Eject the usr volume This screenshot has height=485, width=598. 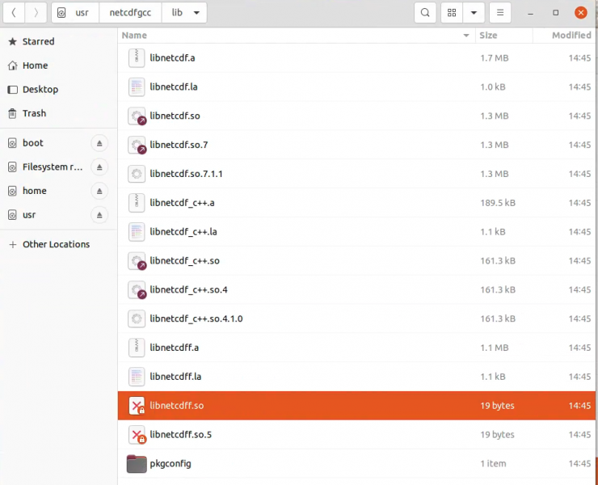[99, 216]
